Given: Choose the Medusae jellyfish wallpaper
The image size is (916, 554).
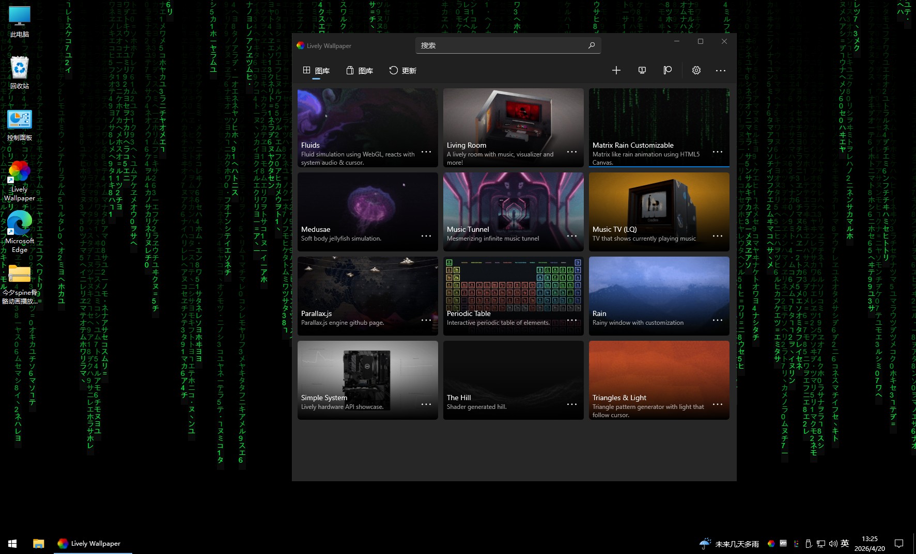Looking at the screenshot, I should click(367, 207).
